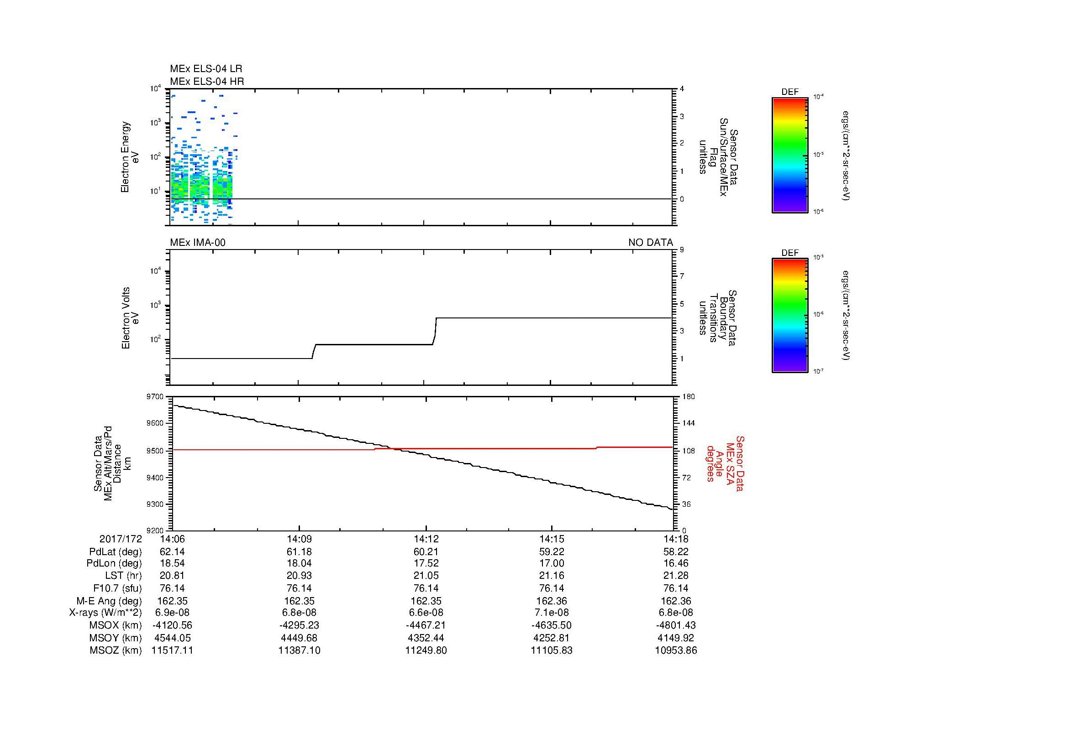The image size is (1068, 754).
Task: Click the top colorbar unit label ergs/(cm**2-sr-sec-eV)
Action: tap(846, 156)
